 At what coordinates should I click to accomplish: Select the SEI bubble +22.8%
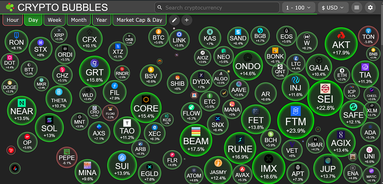click(x=325, y=98)
